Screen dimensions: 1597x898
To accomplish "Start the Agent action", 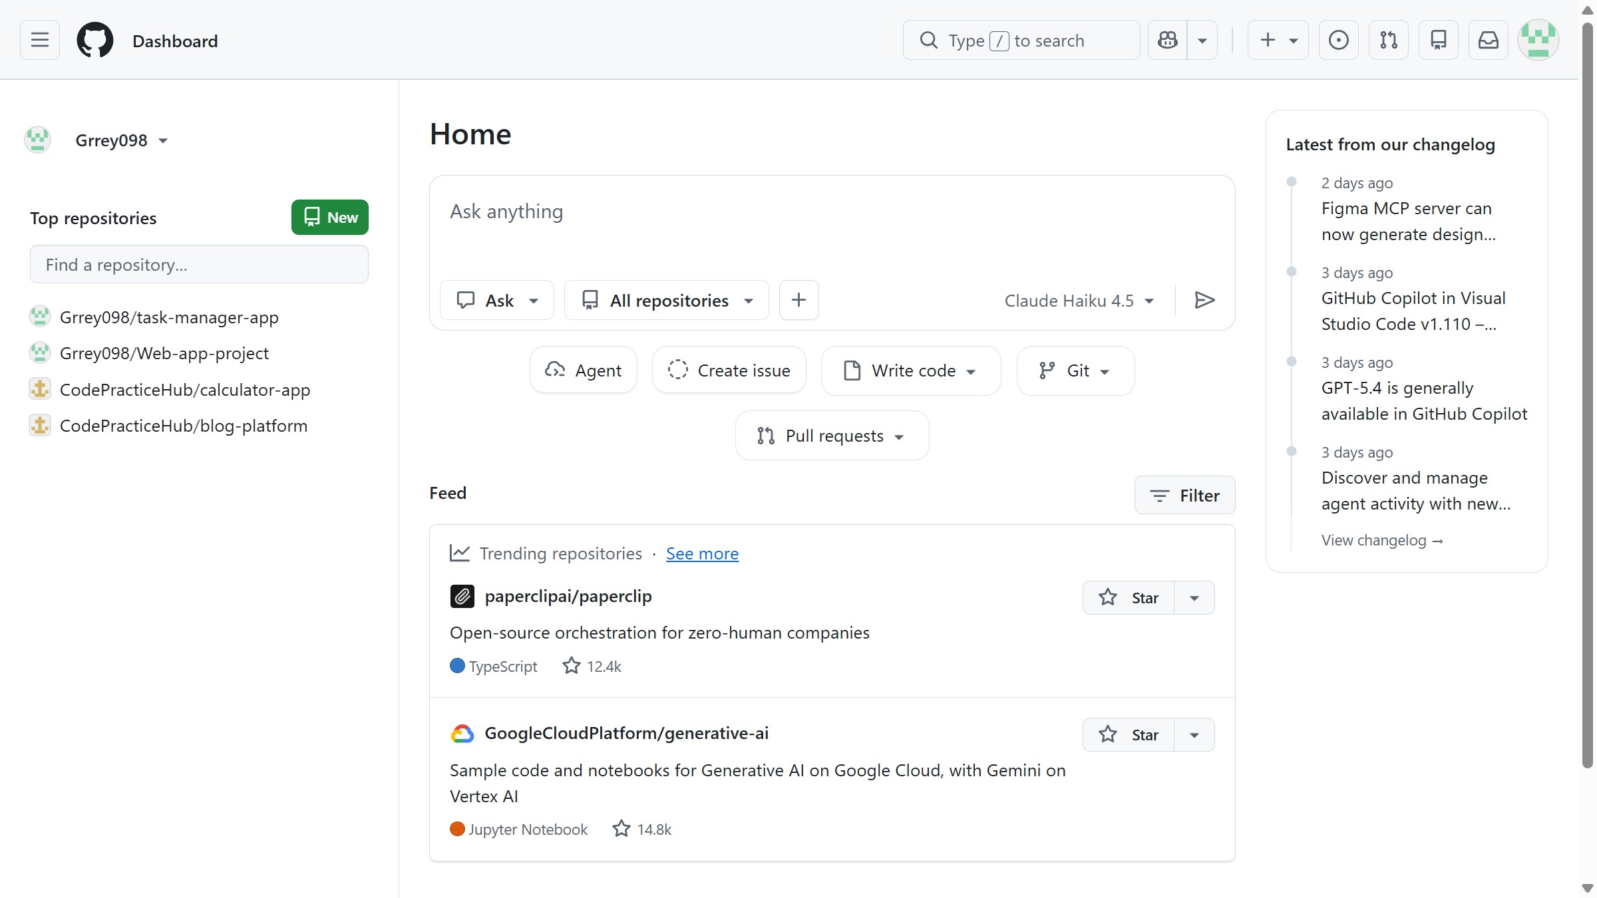I will 584,371.
